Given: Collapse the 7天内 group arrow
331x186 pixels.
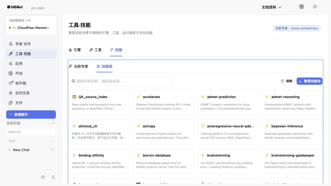Looking at the screenshot, I should (x=53, y=141).
